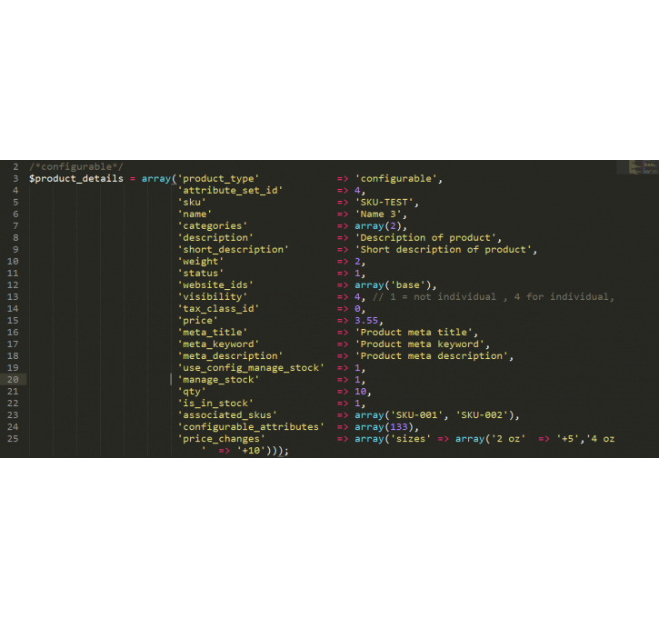Image resolution: width=659 pixels, height=618 pixels.
Task: Click the $product_details variable
Action: pos(76,178)
